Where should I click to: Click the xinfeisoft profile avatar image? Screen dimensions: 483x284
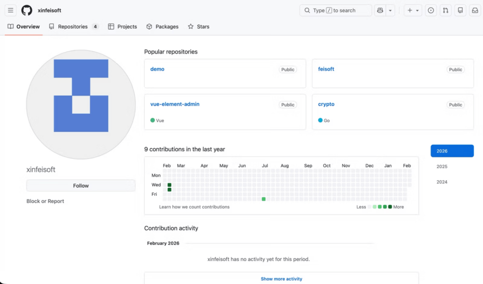(x=81, y=104)
